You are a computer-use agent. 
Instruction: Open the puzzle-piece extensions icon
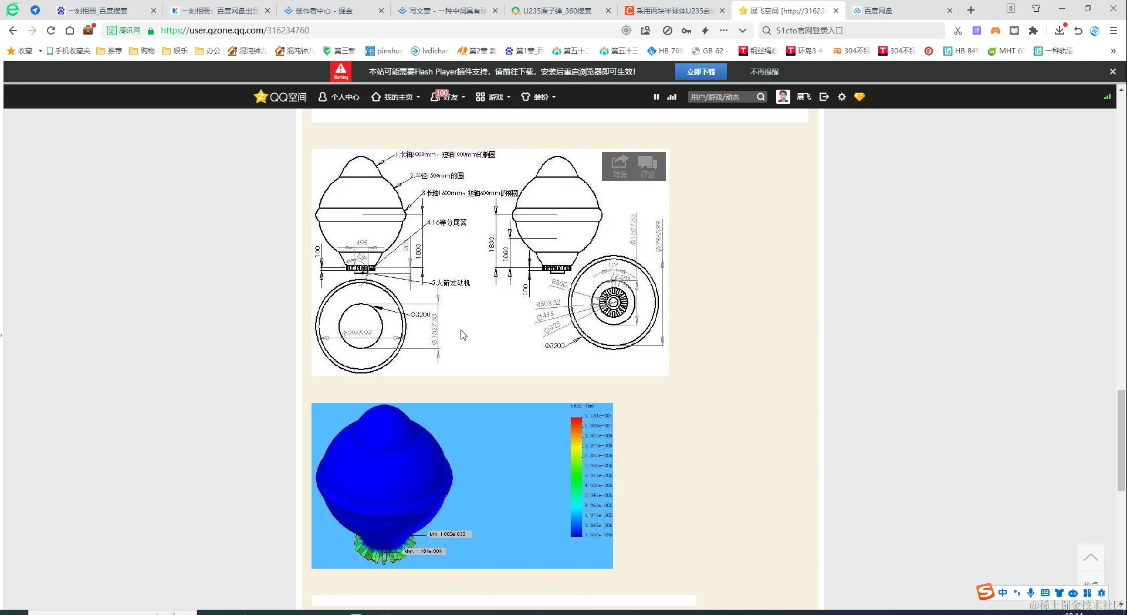pyautogui.click(x=1033, y=30)
